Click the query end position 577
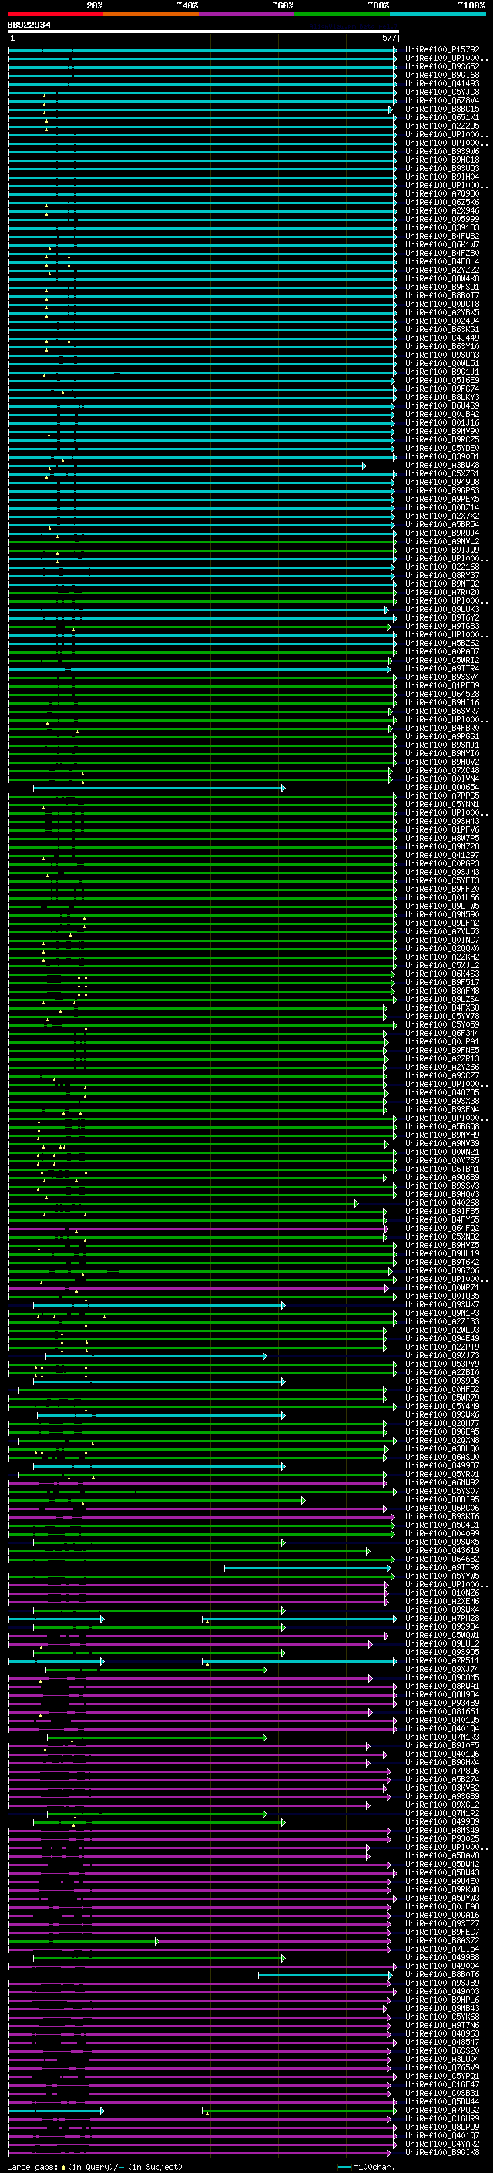 [389, 38]
